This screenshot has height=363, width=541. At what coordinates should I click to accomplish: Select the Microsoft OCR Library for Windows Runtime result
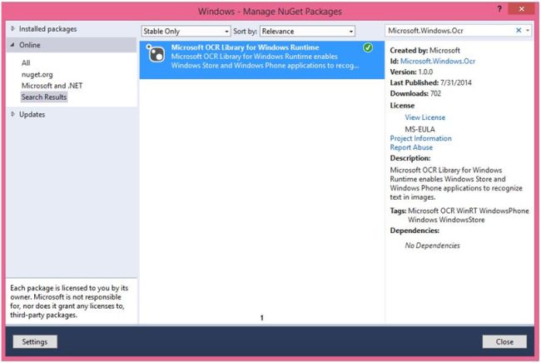click(262, 60)
